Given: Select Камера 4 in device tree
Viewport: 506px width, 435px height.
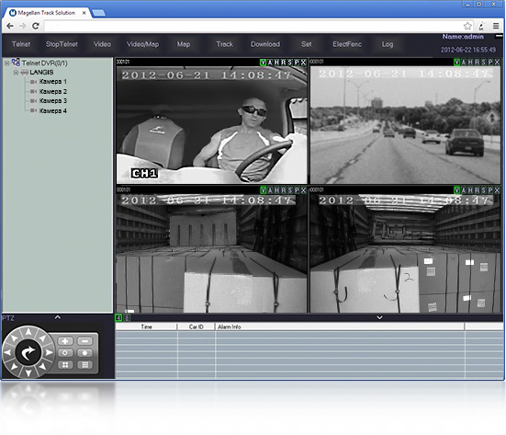Looking at the screenshot, I should tap(53, 111).
